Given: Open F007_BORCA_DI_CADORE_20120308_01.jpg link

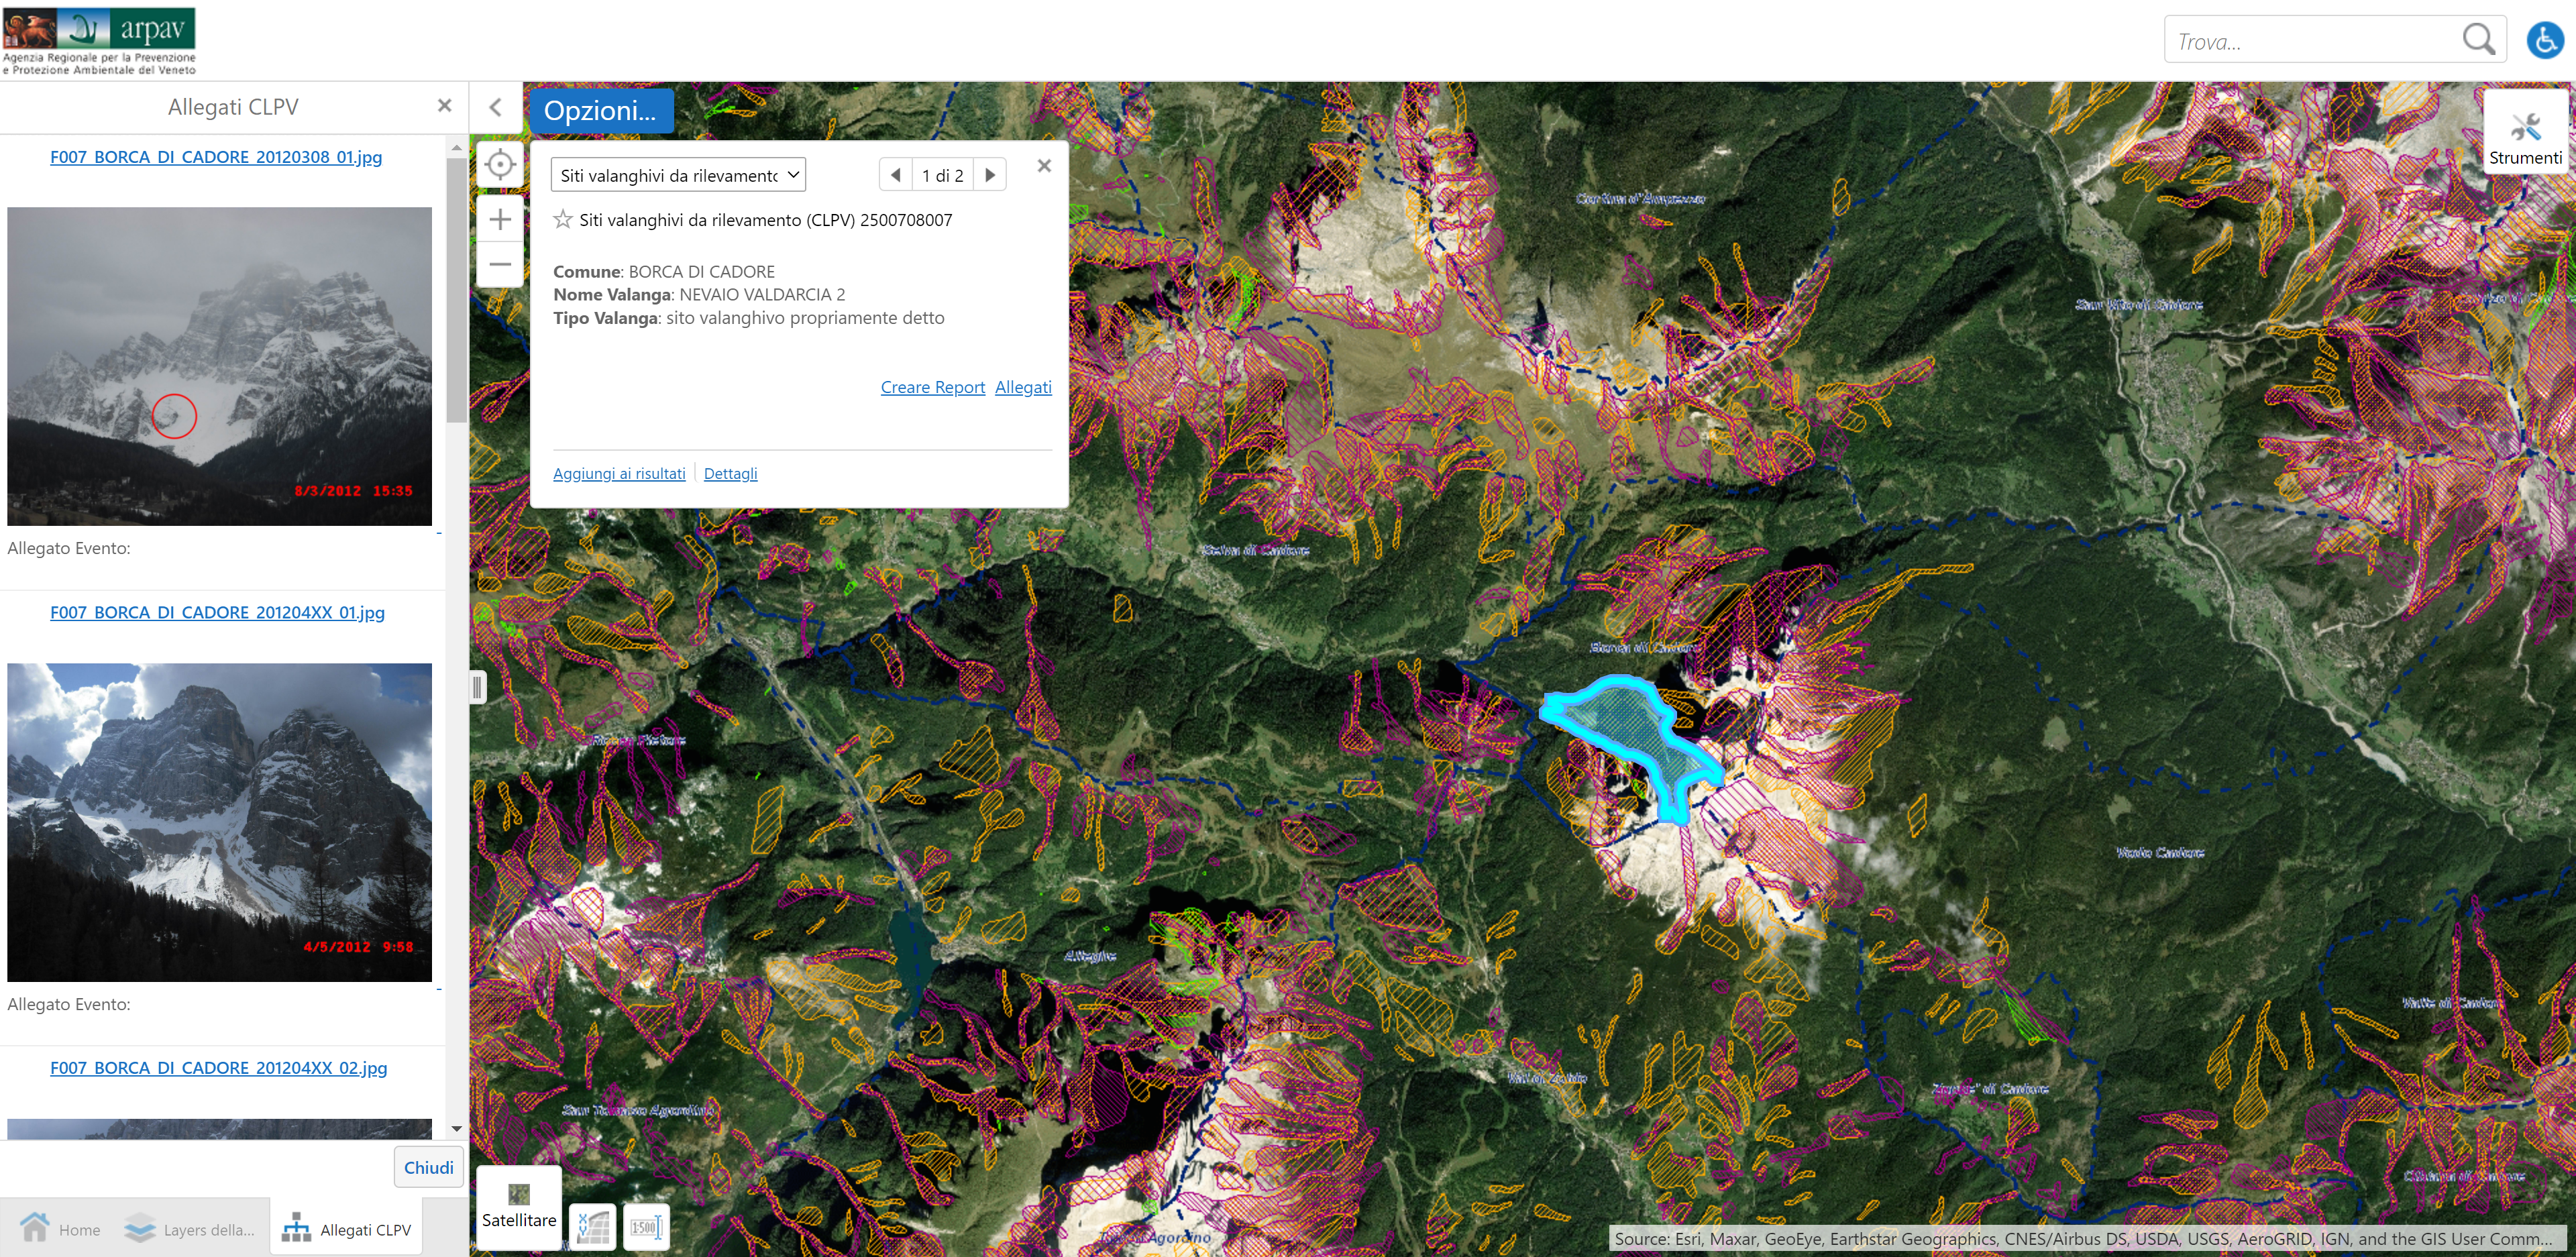Looking at the screenshot, I should [x=216, y=157].
